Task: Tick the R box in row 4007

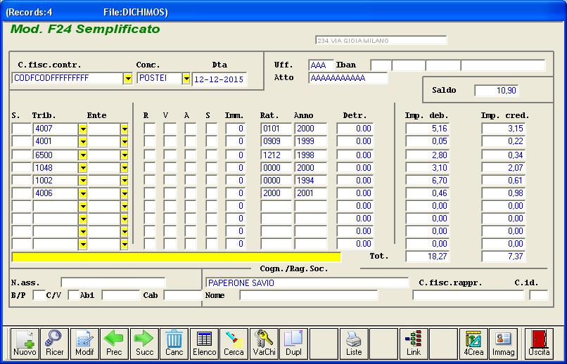Action: pos(150,129)
